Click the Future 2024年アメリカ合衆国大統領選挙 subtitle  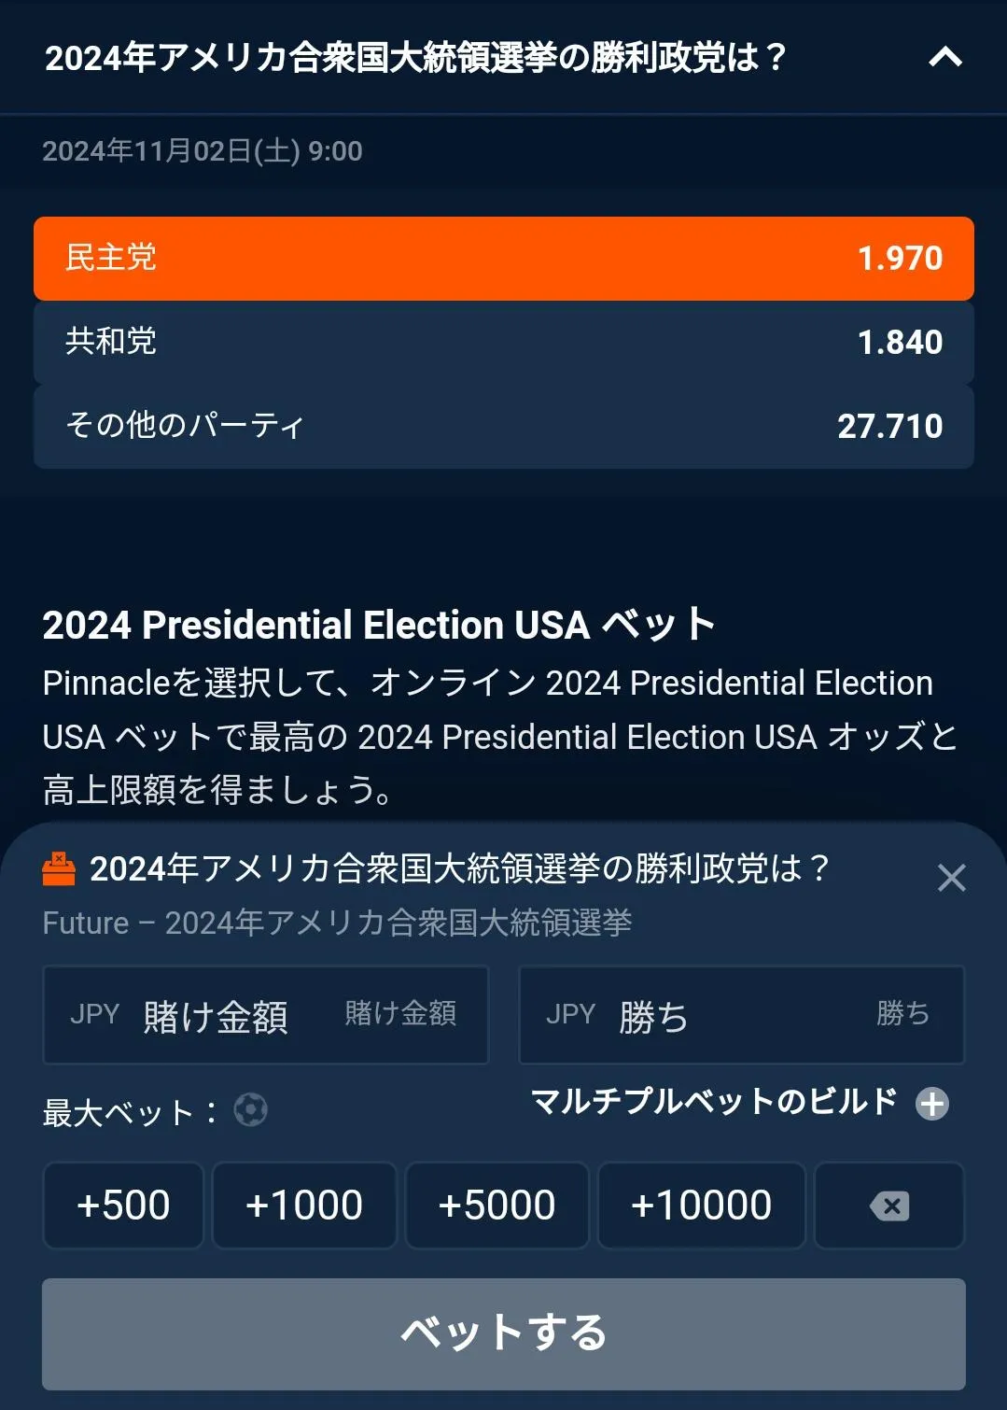(x=337, y=924)
